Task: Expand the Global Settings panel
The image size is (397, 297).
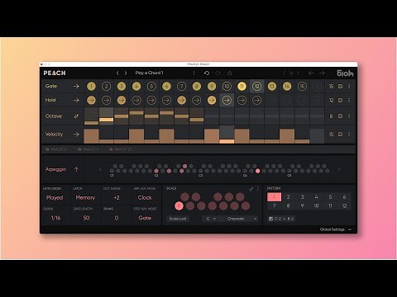Action: click(336, 229)
